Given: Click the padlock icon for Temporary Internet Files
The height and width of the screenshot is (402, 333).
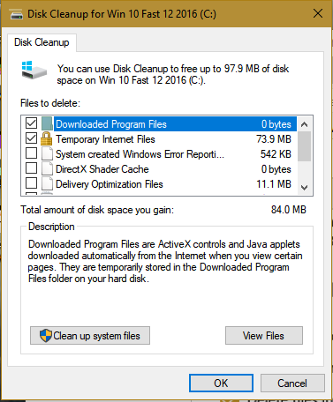Looking at the screenshot, I should pos(46,138).
